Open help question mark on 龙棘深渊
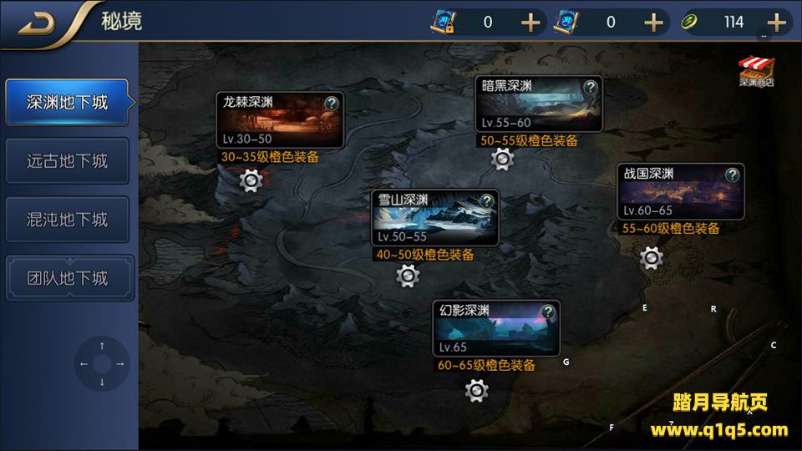802x451 pixels. [332, 104]
